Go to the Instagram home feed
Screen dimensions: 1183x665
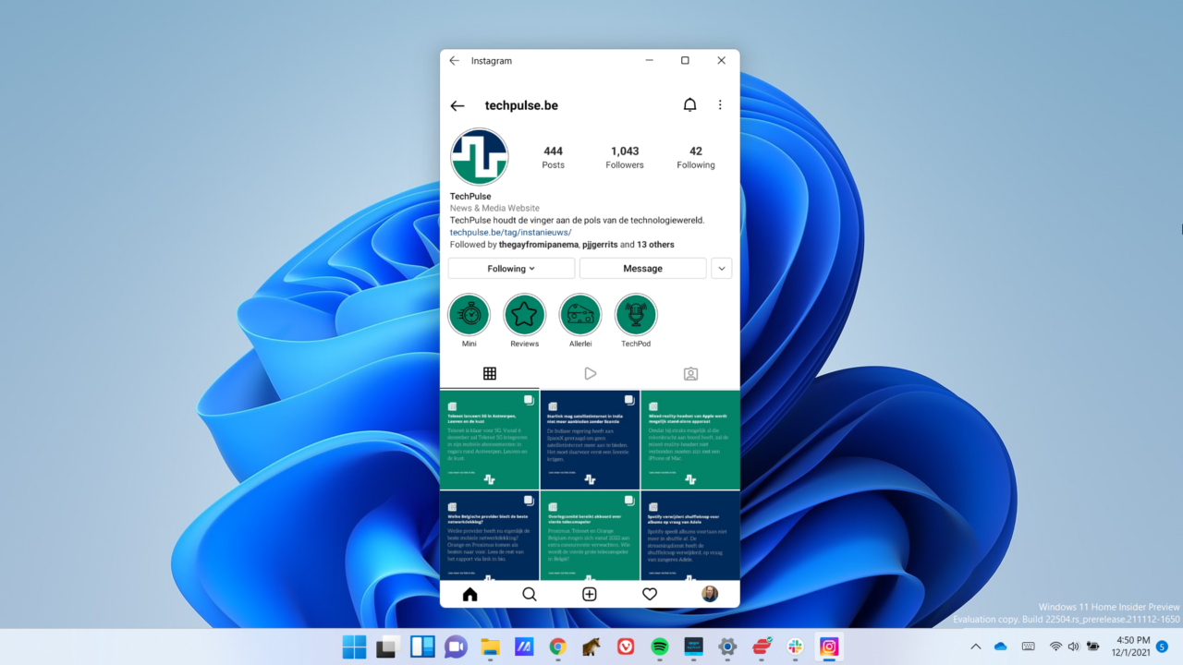tap(470, 594)
